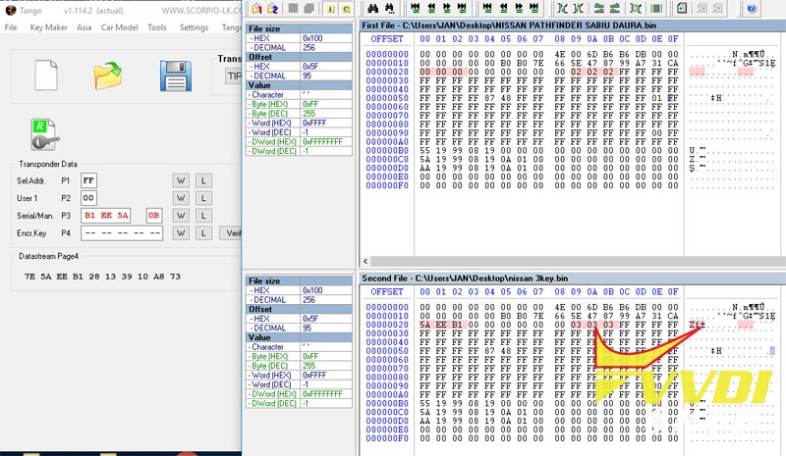The height and width of the screenshot is (456, 786).
Task: Open the Settings menu
Action: point(194,27)
